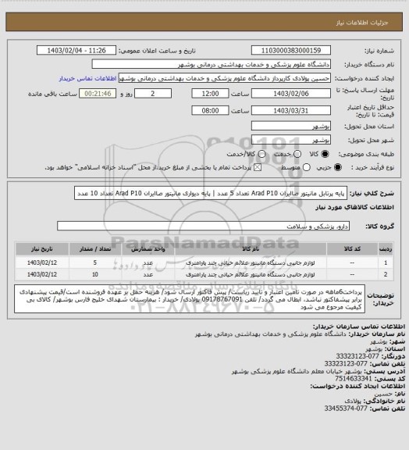409x450 pixels.
Task: Click need date 1403/02/12 in row 2
Action: click(42, 274)
